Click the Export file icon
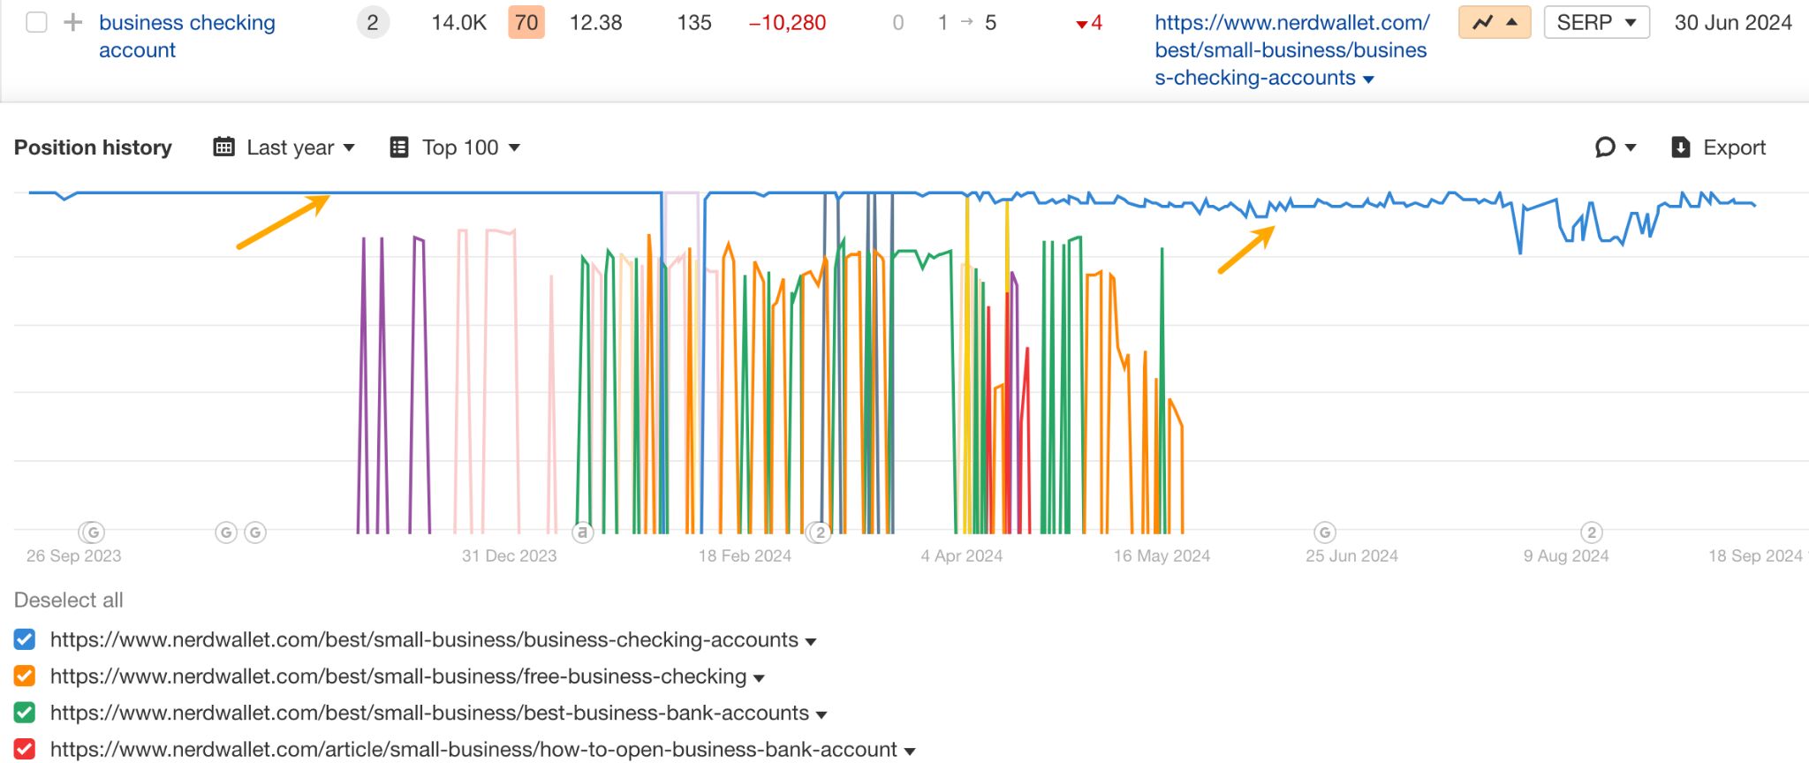Screen dimensions: 1809x763 tap(1680, 147)
